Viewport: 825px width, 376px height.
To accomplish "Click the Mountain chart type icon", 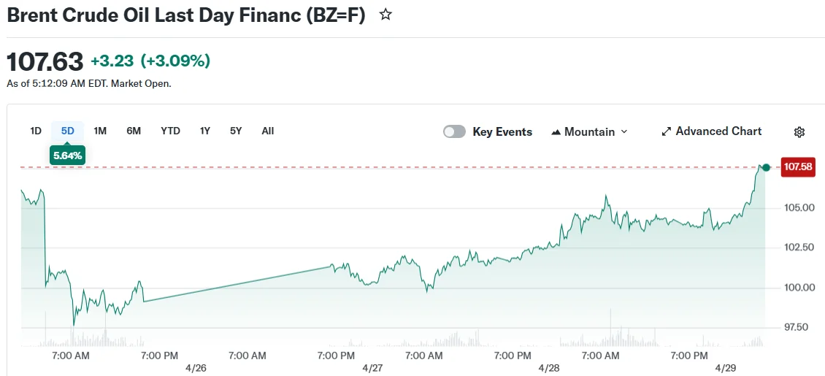I will click(x=556, y=132).
